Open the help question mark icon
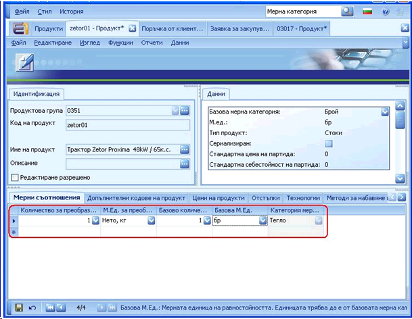Screen dimensions: 412x319 [x=386, y=11]
